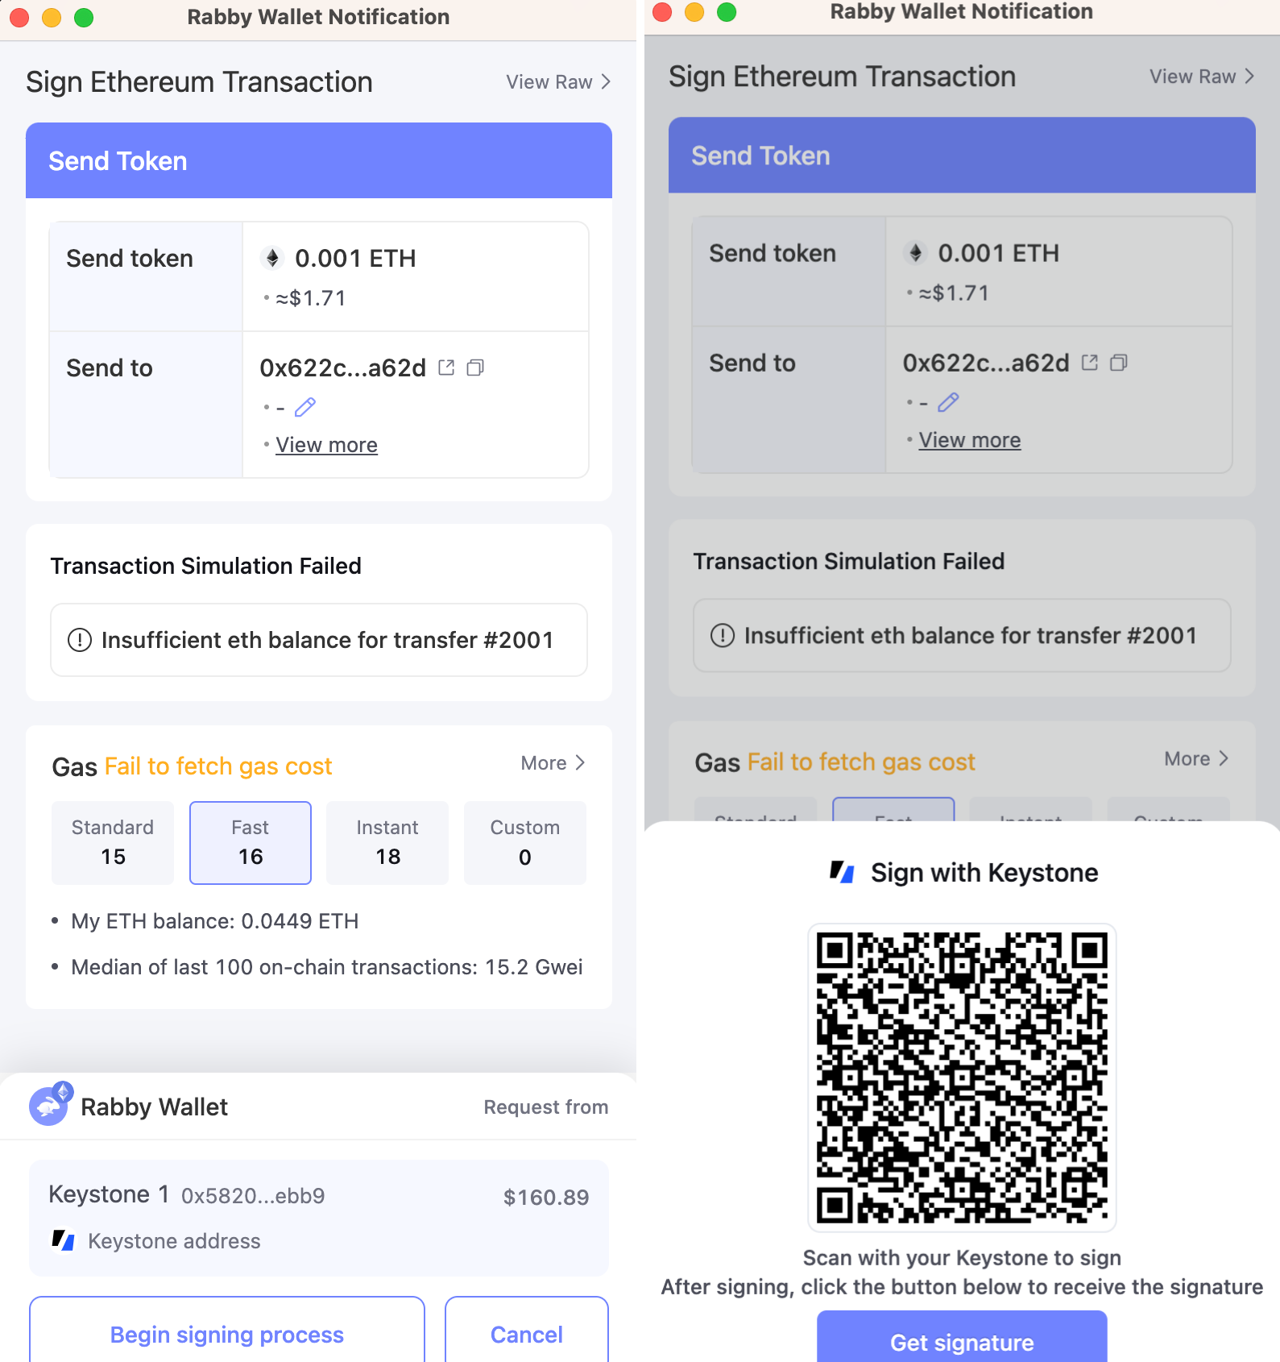The height and width of the screenshot is (1362, 1280).
Task: Select the Instant gas option
Action: [x=387, y=842]
